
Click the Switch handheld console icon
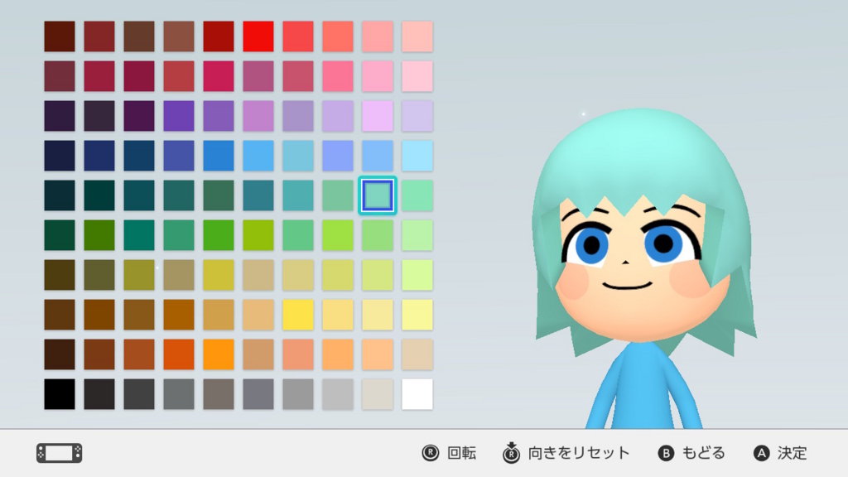click(60, 453)
